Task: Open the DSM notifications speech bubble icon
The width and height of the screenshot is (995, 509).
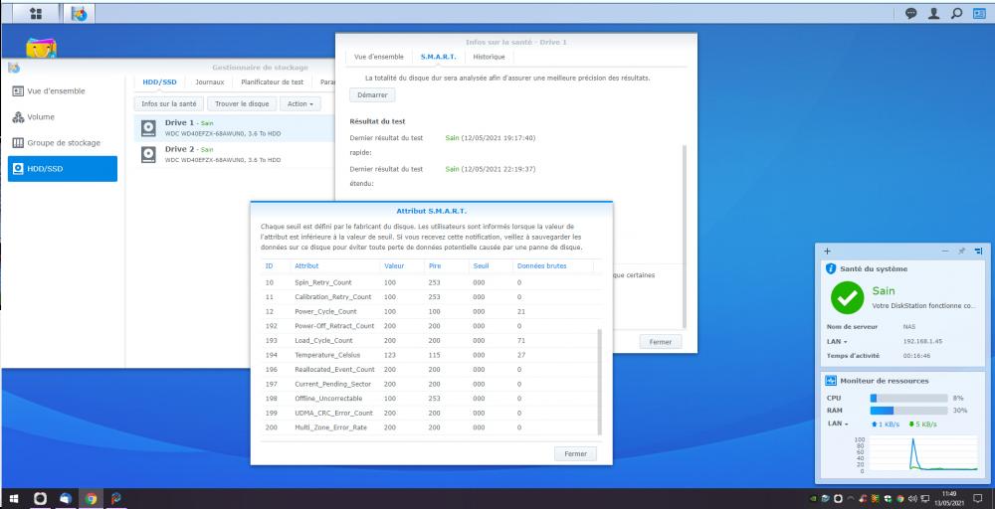Action: coord(911,13)
